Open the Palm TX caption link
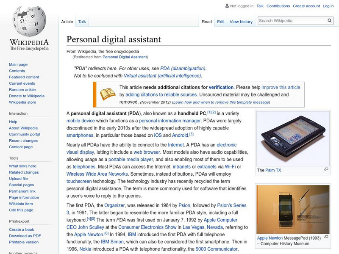Viewport: 339px width, 254px height. 273,170
